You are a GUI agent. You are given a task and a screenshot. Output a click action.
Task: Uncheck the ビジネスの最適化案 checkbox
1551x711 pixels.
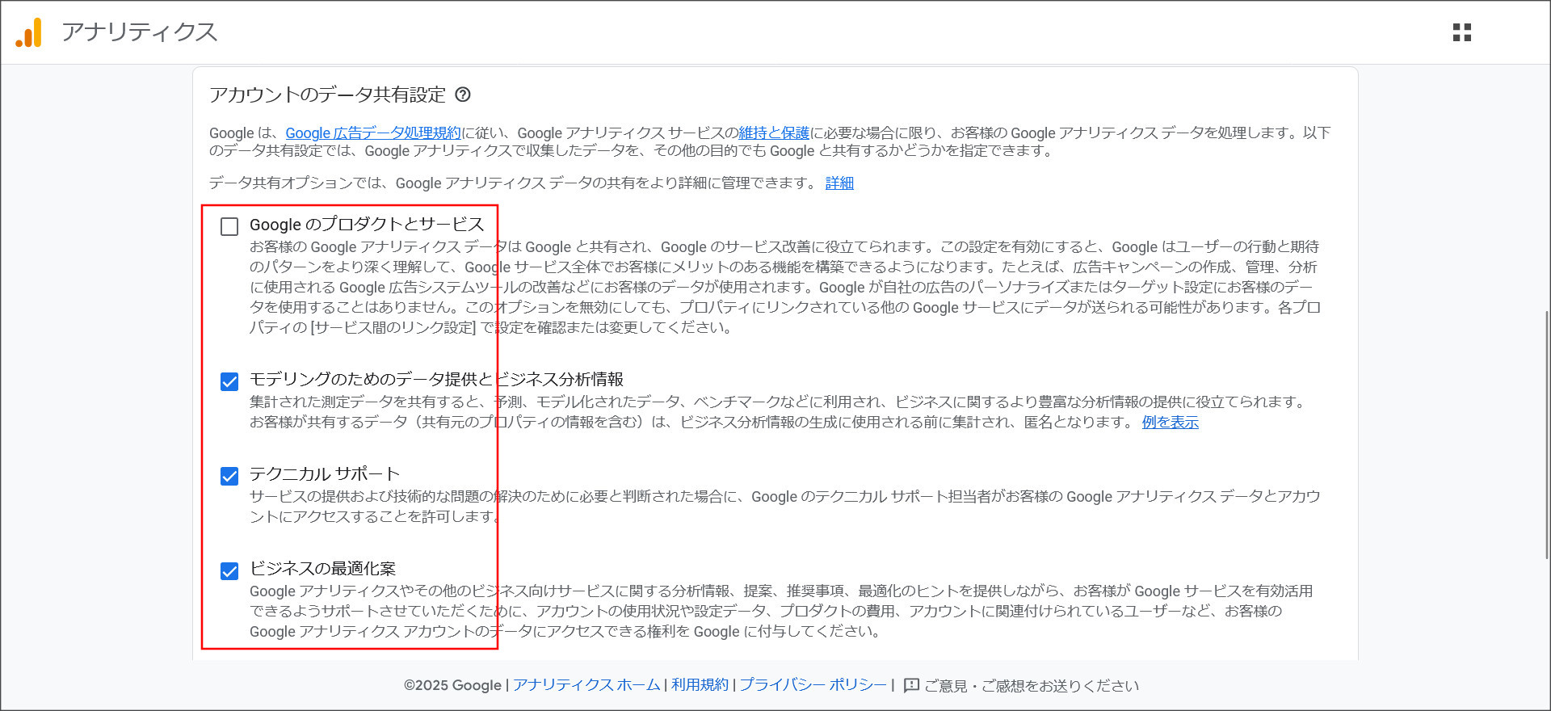click(x=229, y=571)
